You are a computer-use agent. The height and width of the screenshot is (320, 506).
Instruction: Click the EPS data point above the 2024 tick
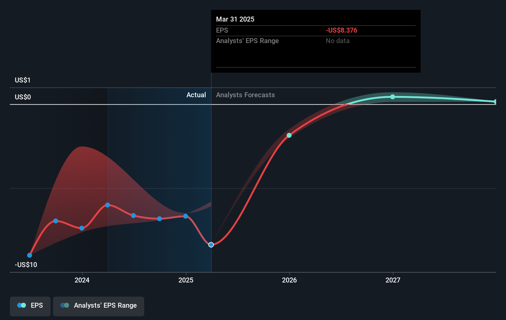tap(82, 228)
